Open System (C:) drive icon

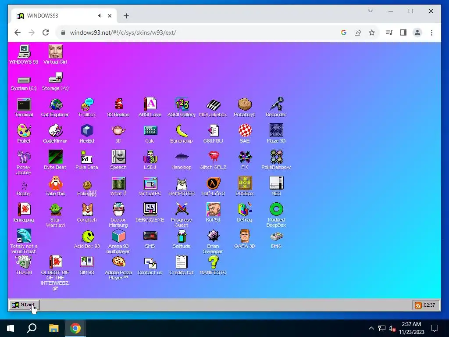point(24,80)
